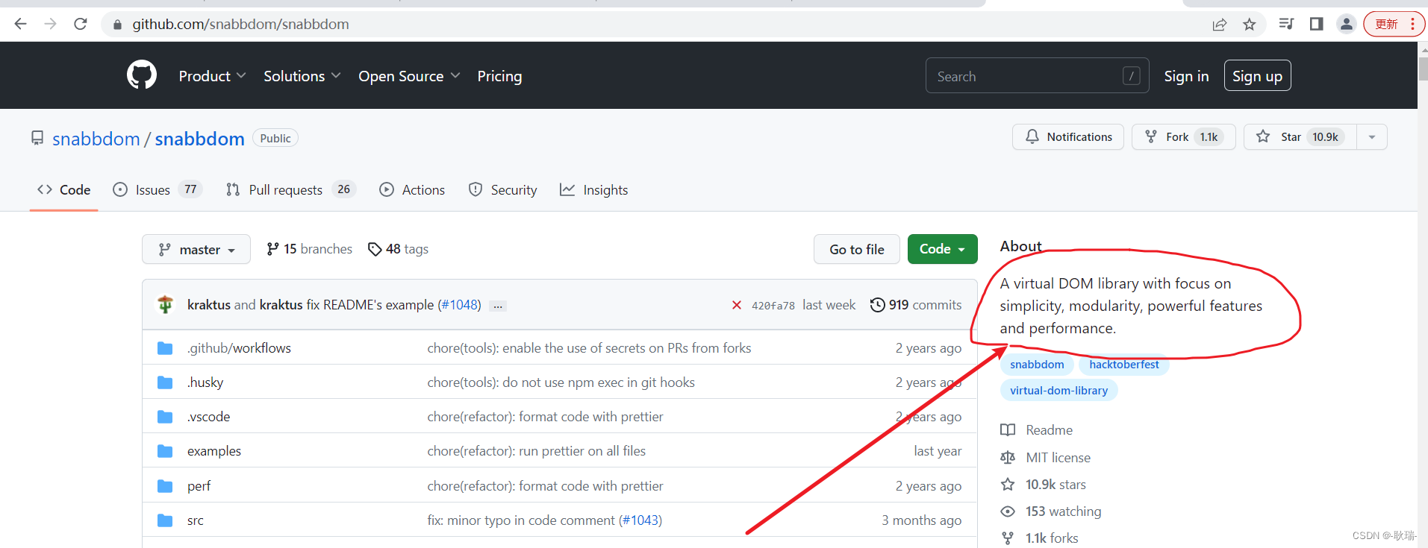Bookmark the page with the star icon
This screenshot has width=1428, height=548.
pos(1250,25)
